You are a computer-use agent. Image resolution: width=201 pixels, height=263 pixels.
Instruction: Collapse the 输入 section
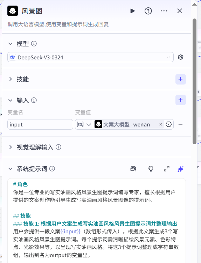coord(11,100)
